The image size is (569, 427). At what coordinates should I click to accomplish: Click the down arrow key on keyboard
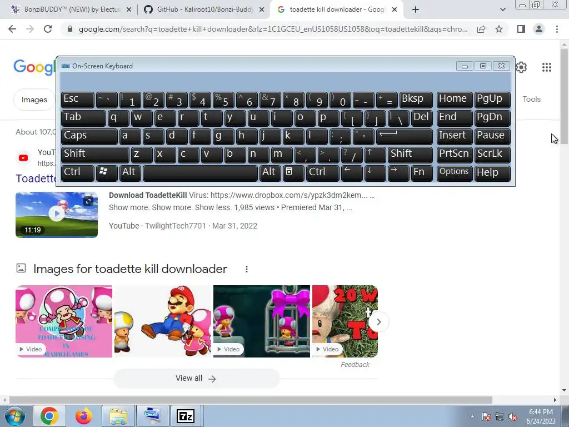pos(375,173)
